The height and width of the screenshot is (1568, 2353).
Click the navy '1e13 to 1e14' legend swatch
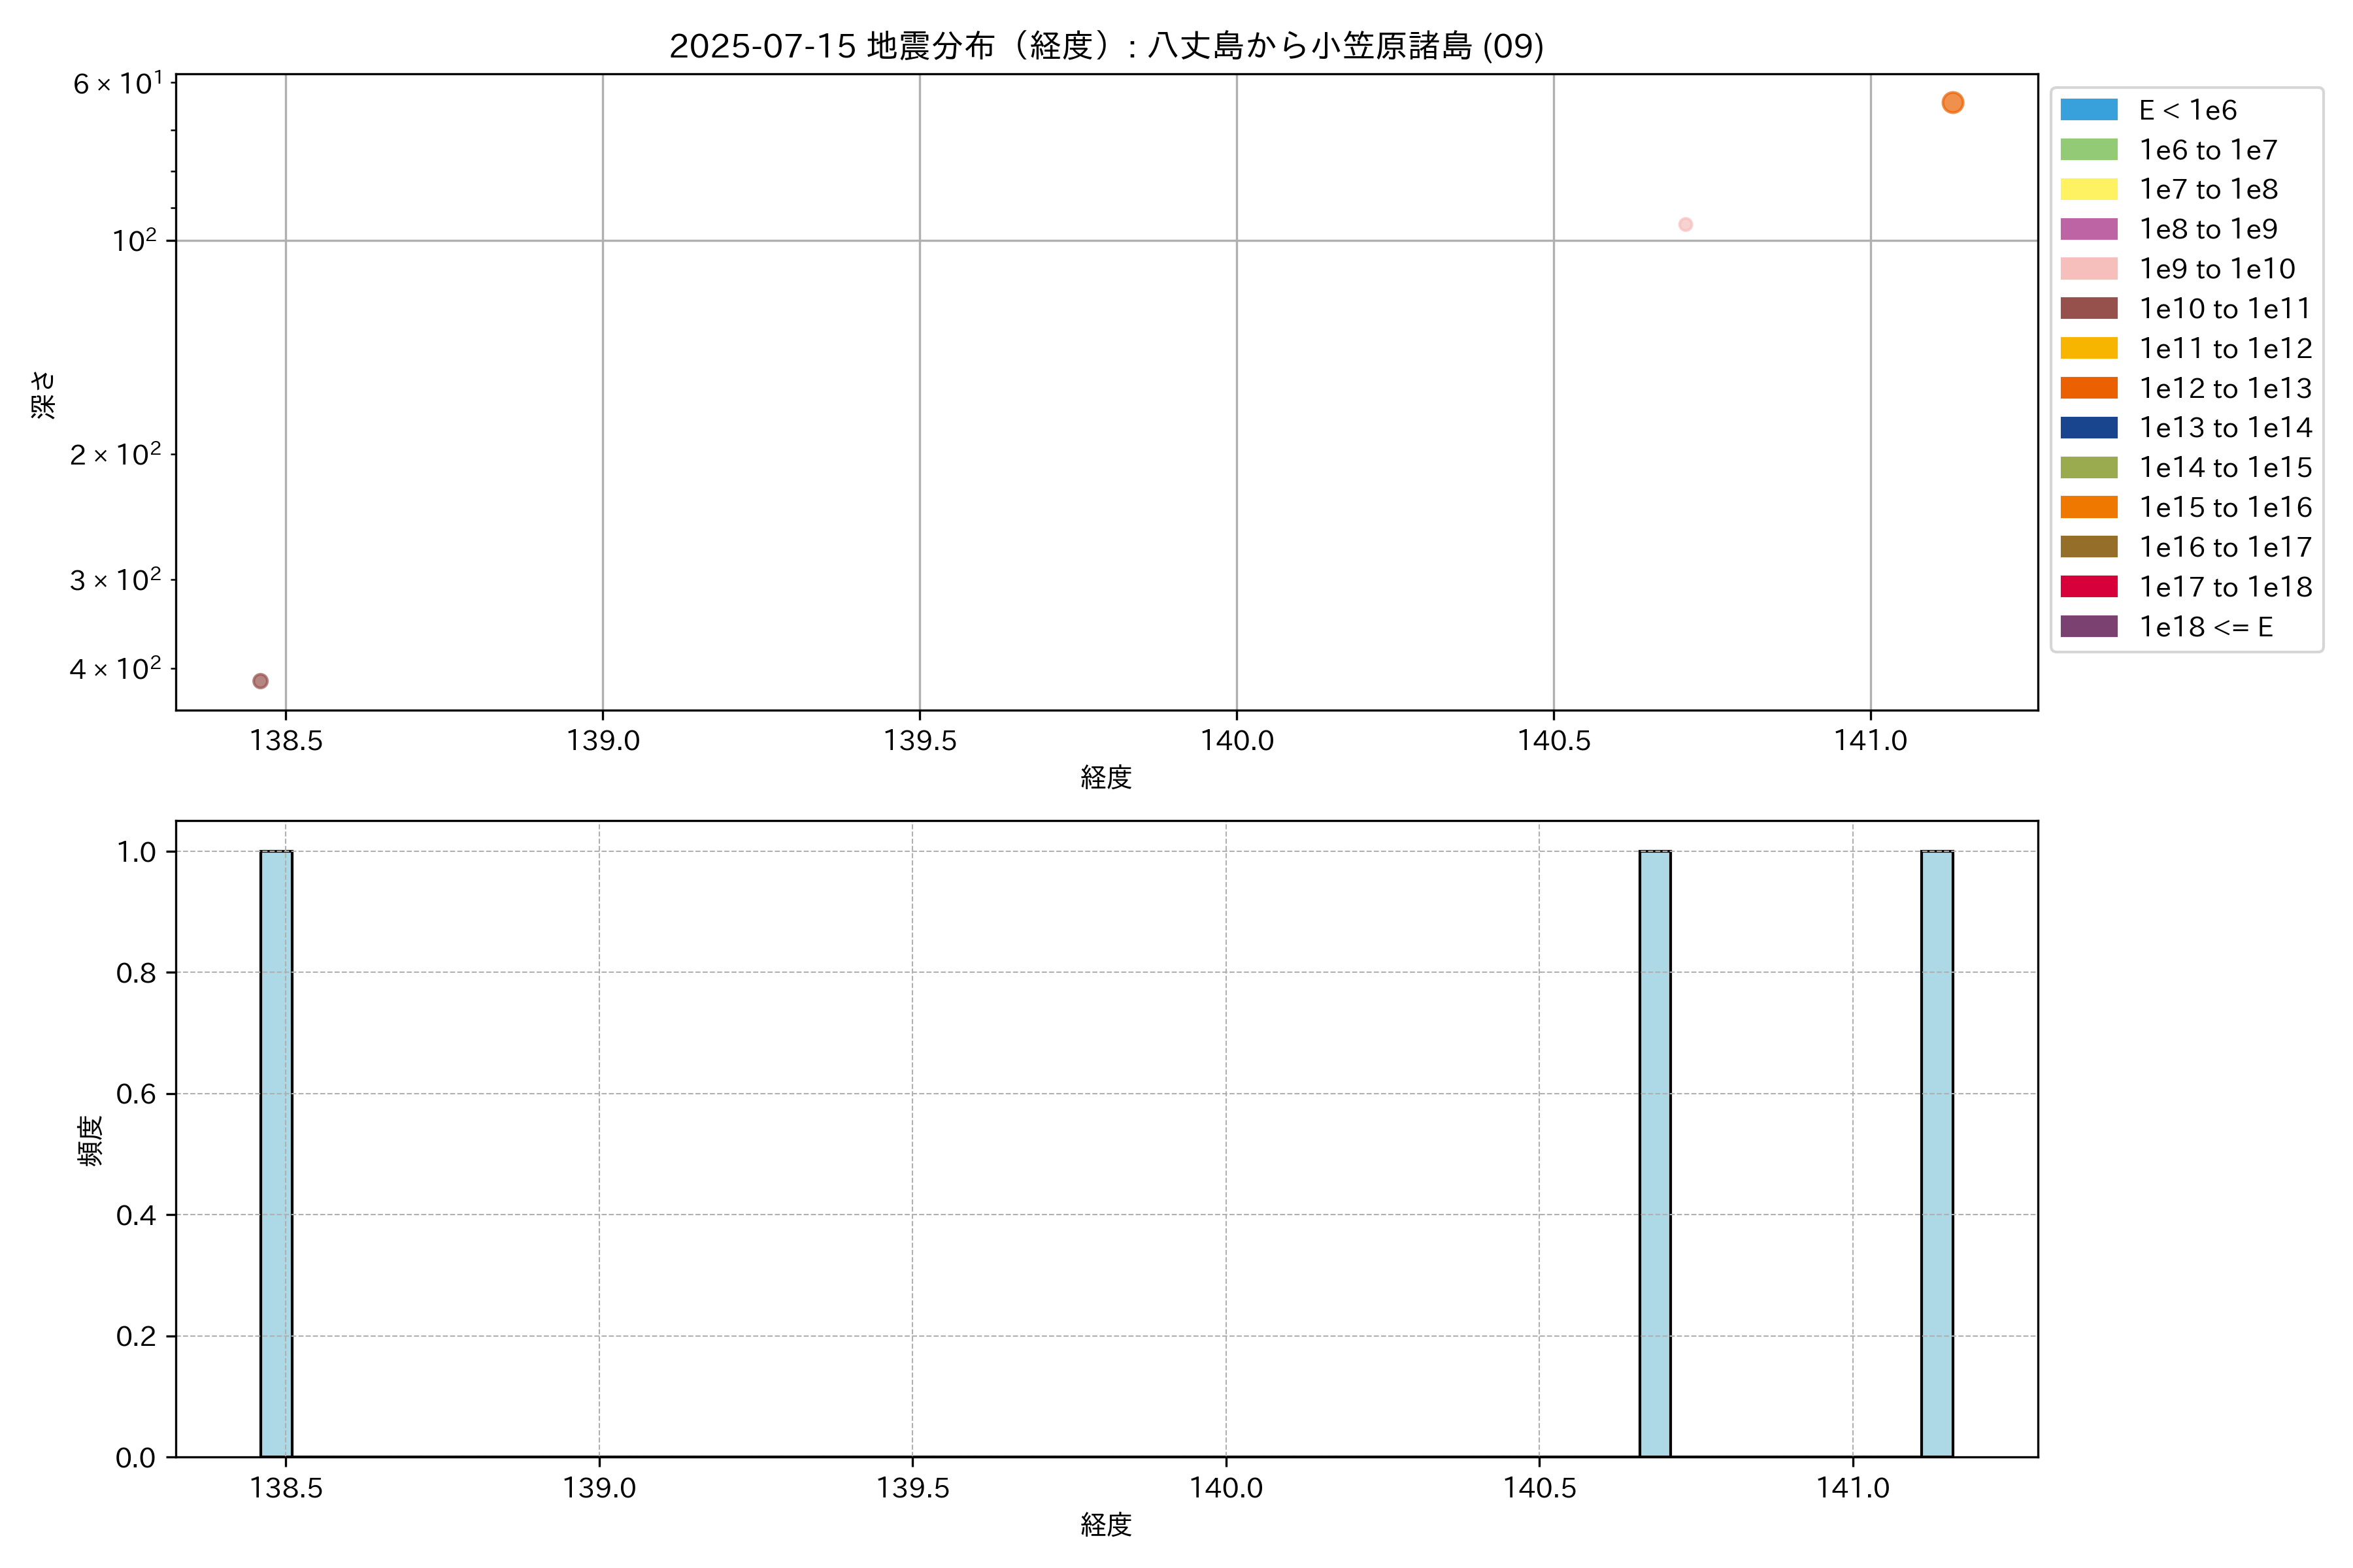2088,428
